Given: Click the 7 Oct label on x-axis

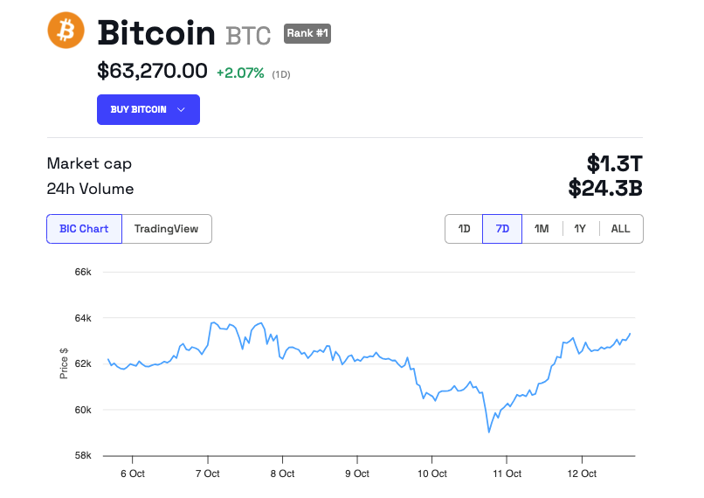Looking at the screenshot, I should (208, 474).
